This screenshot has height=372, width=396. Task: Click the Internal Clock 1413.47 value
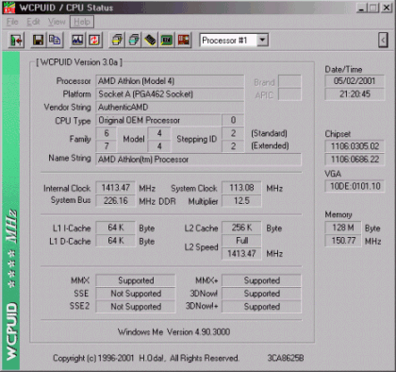pyautogui.click(x=115, y=188)
